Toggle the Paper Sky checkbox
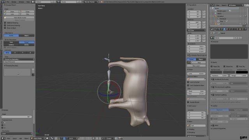249x140 pixels. (212, 66)
